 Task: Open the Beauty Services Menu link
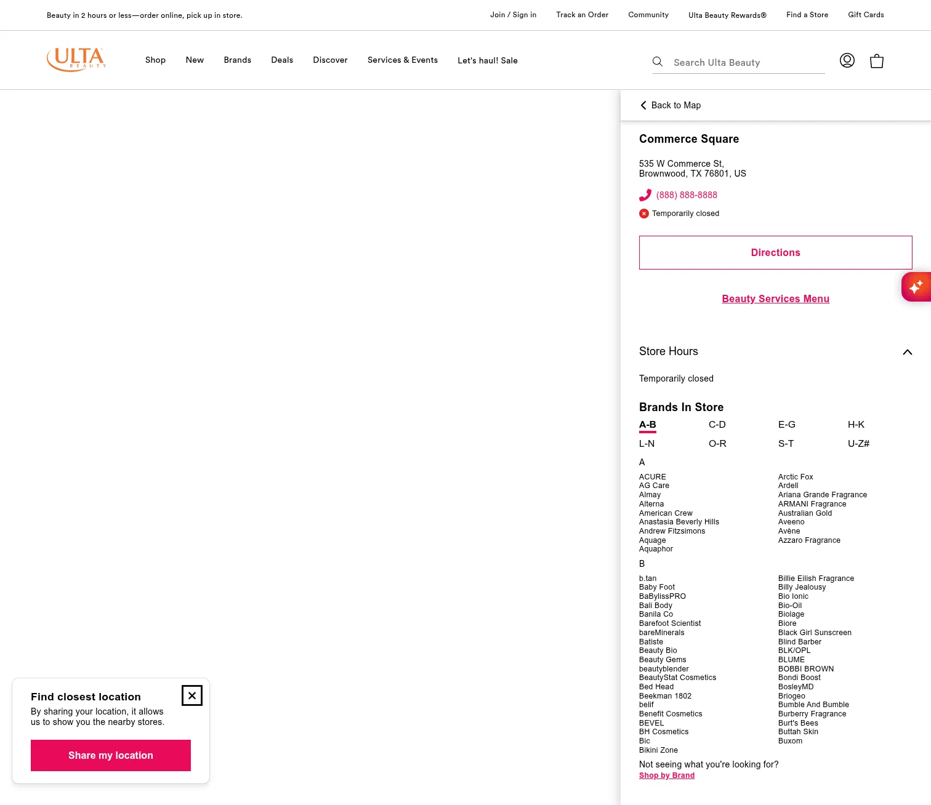point(776,299)
